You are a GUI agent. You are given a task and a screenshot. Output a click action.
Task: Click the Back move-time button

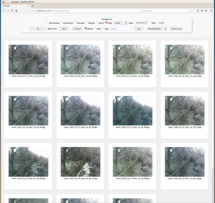[64, 29]
